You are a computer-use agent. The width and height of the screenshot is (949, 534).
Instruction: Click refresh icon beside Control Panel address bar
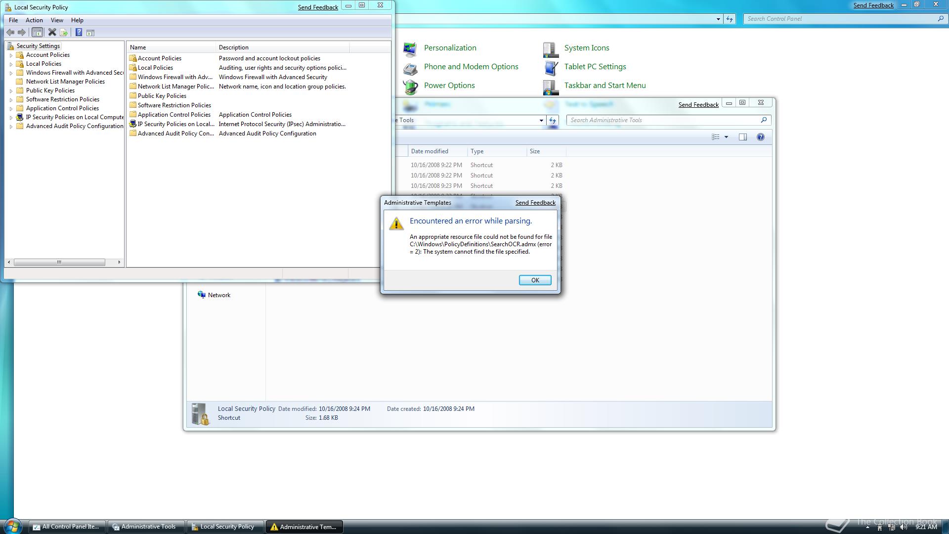[730, 19]
